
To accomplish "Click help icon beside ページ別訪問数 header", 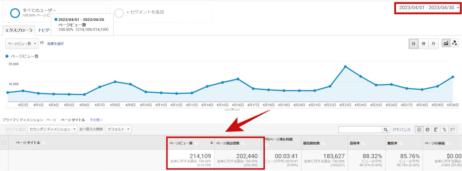I will pyautogui.click(x=243, y=143).
